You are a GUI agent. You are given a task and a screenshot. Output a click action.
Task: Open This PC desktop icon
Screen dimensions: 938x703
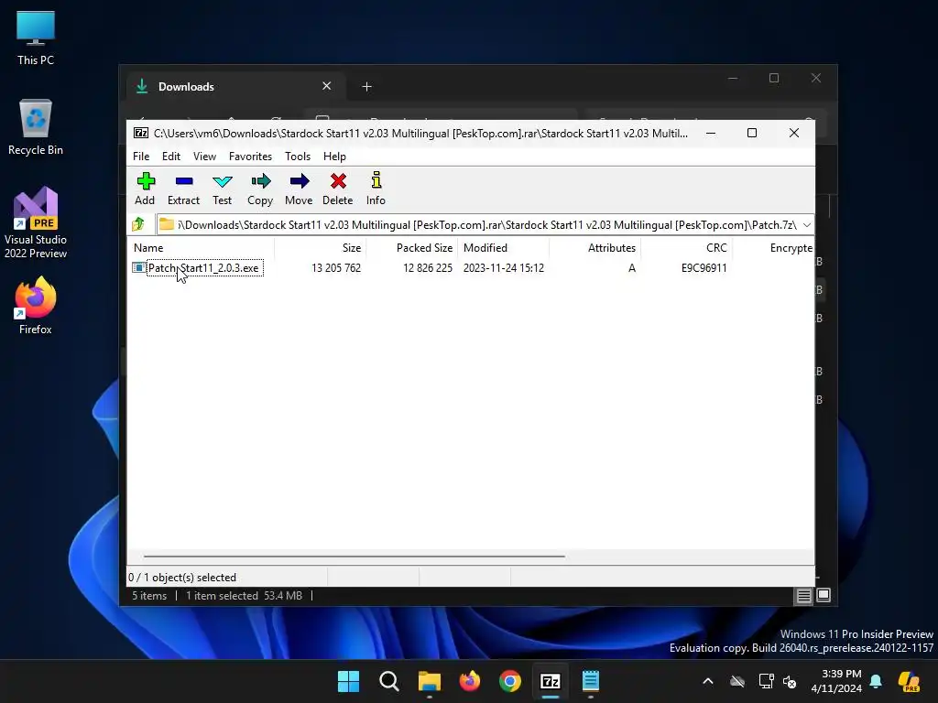tap(36, 38)
